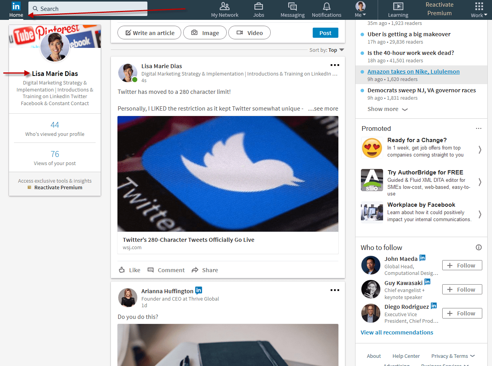Image resolution: width=492 pixels, height=366 pixels.
Task: Expand news list with Show more
Action: pyautogui.click(x=388, y=109)
